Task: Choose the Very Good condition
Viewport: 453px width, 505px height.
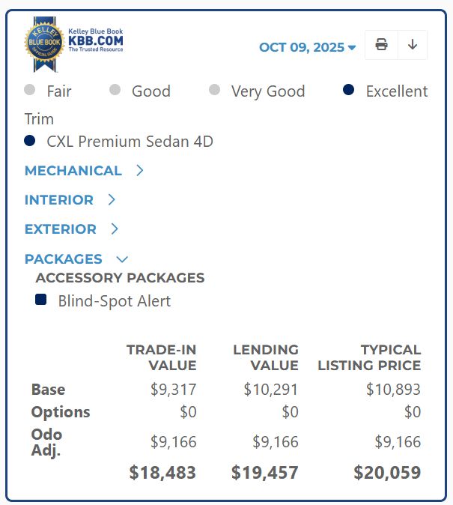Action: click(x=215, y=91)
